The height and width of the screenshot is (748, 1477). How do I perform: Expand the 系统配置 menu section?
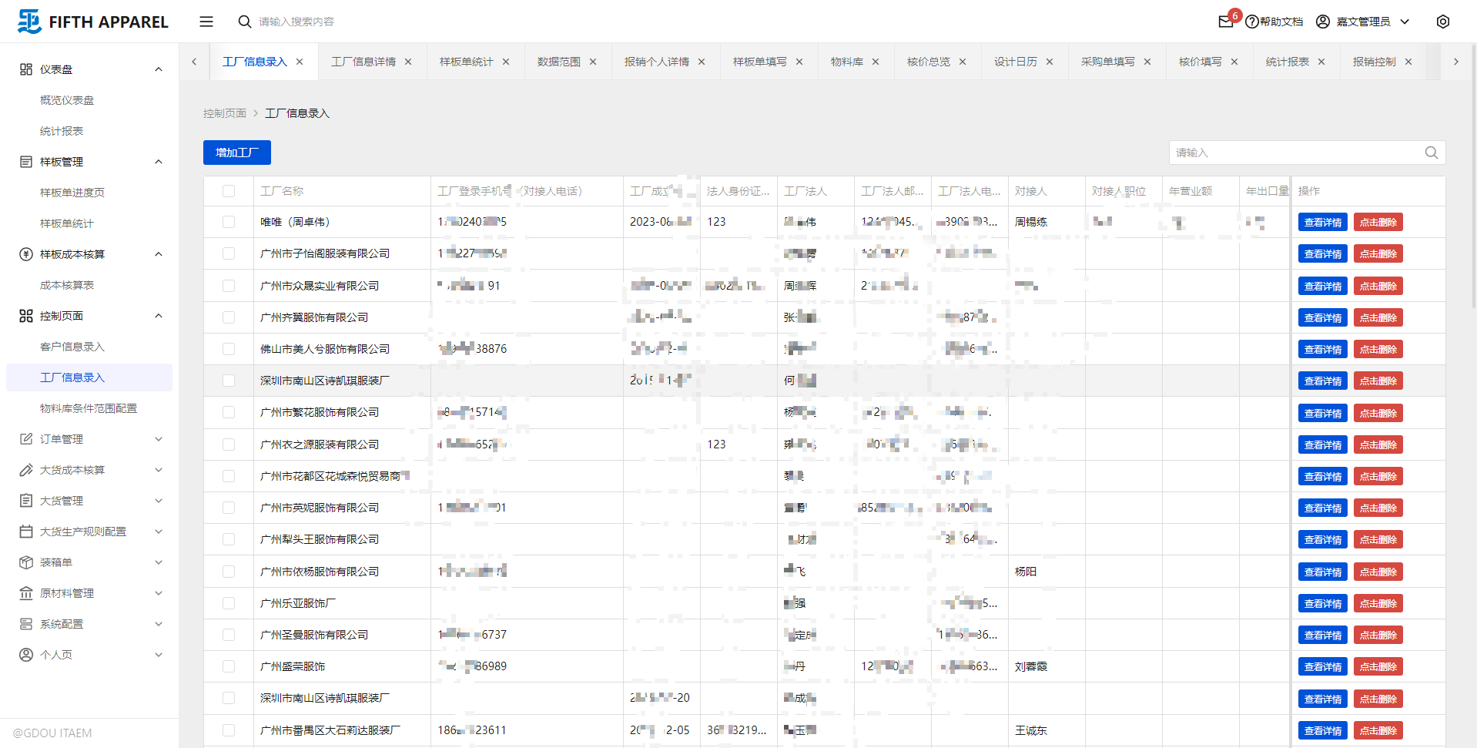click(x=159, y=624)
